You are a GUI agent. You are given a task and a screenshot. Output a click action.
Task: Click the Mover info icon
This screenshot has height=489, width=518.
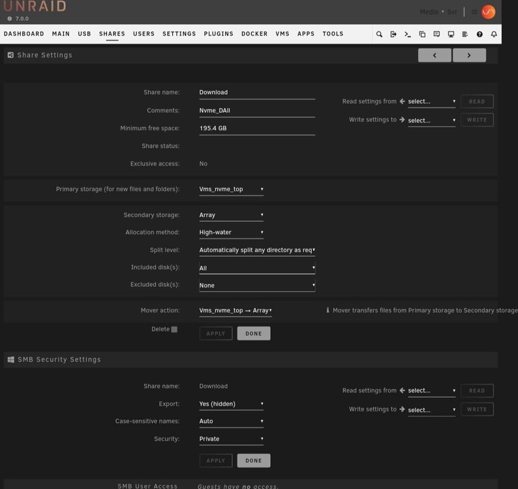click(328, 310)
